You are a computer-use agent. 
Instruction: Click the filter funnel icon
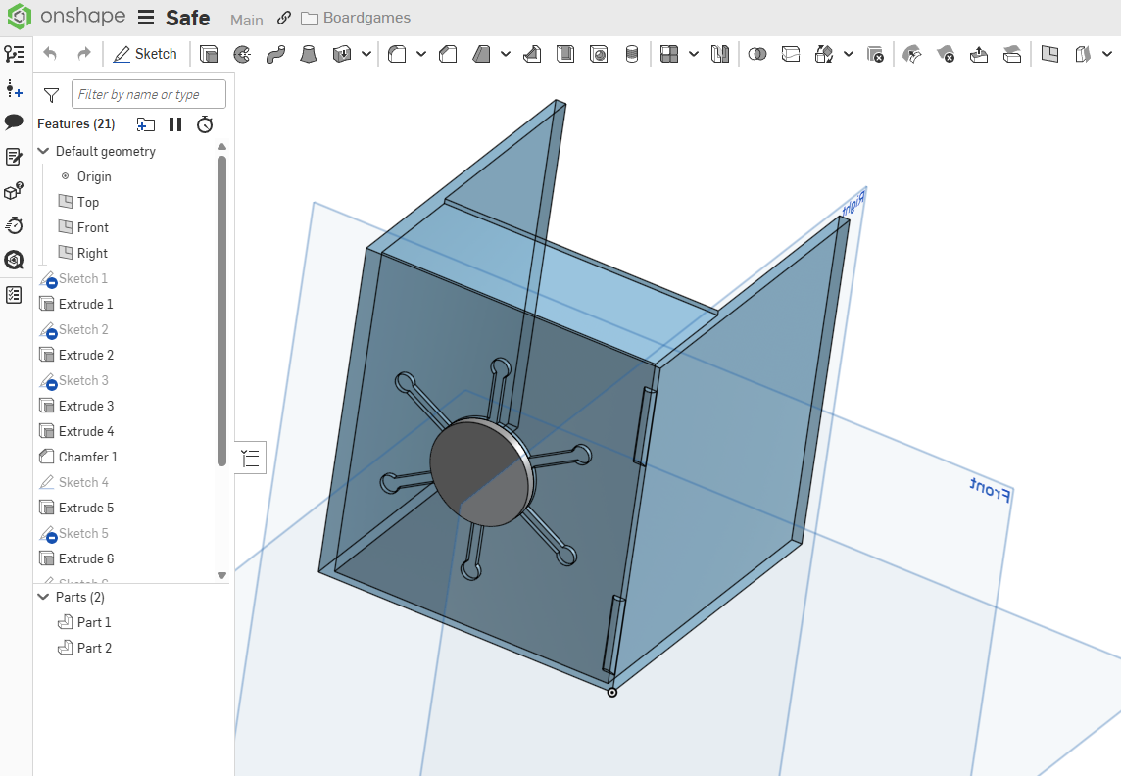(x=51, y=95)
